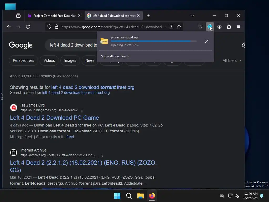Open Windows taskbar Search

(x=129, y=196)
